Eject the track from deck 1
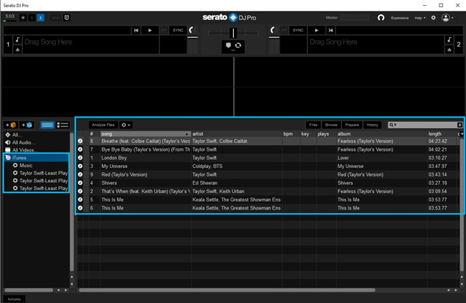Image resolution: width=466 pixels, height=303 pixels. pyautogui.click(x=17, y=50)
